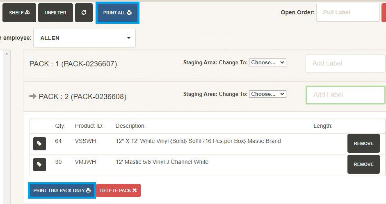Open Staging Area dropdown for Pack 2
Image resolution: width=386 pixels, height=204 pixels.
[267, 94]
